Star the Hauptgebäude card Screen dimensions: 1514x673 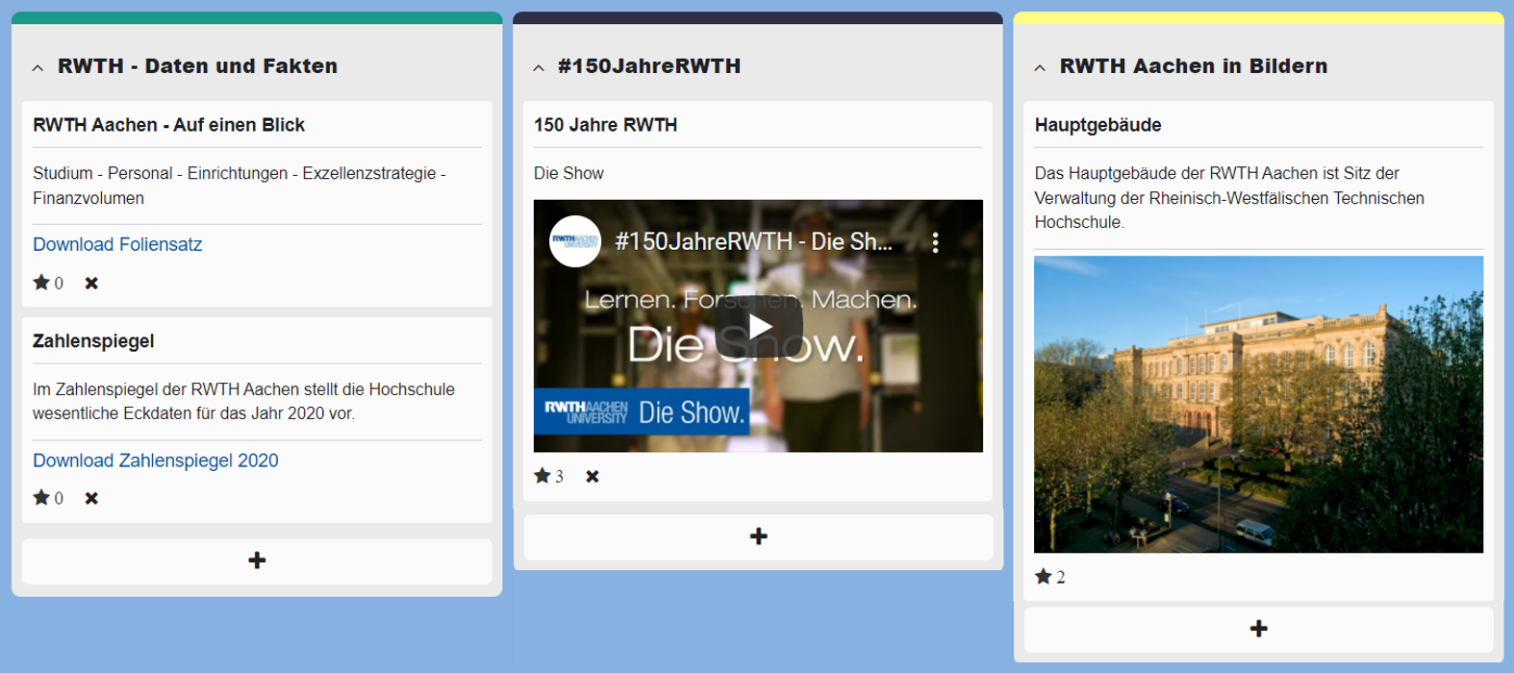pyautogui.click(x=1044, y=577)
